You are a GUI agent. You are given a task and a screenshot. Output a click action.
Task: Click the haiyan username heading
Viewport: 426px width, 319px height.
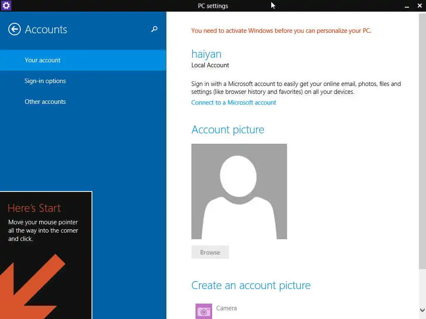206,54
